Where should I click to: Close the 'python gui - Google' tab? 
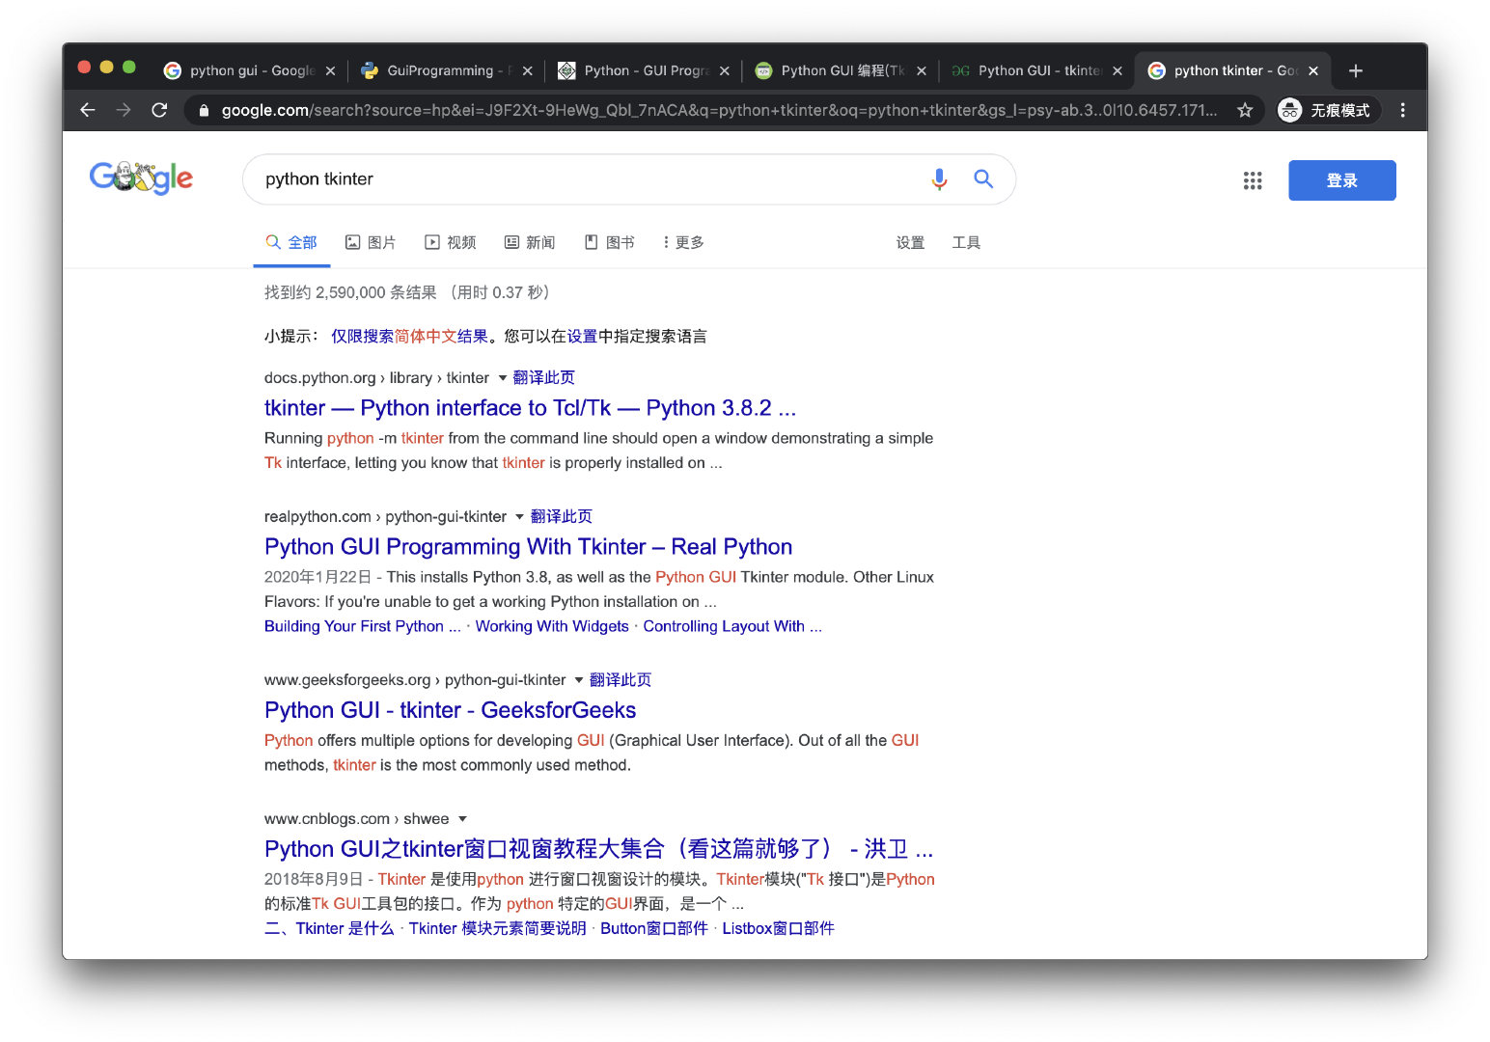(330, 70)
